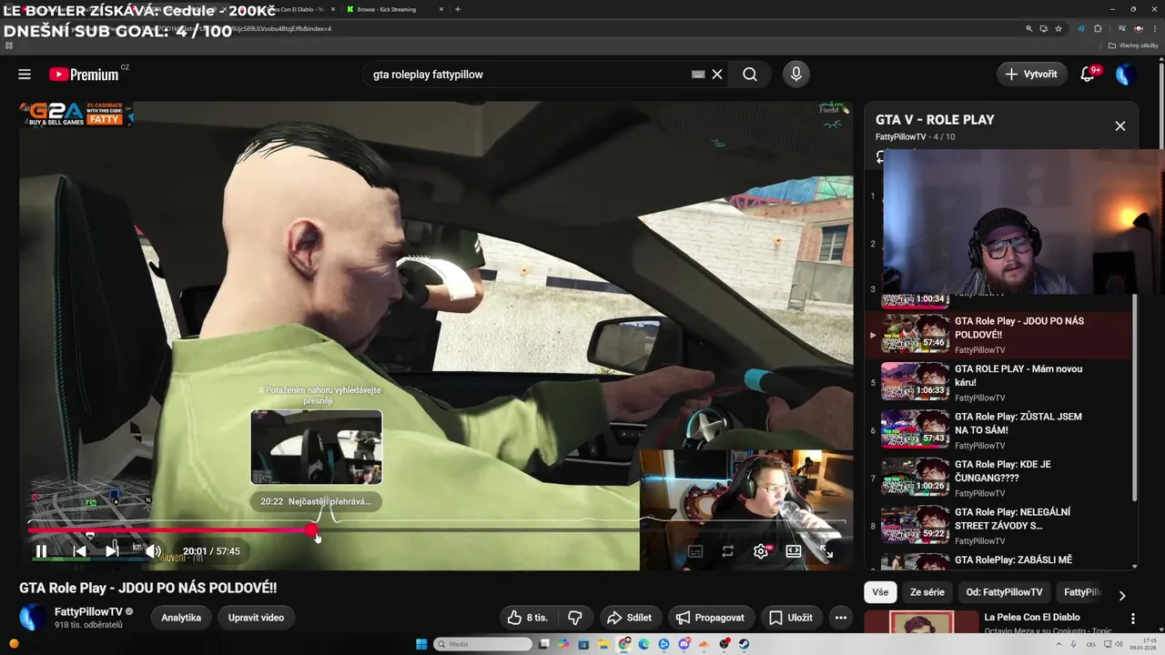The width and height of the screenshot is (1165, 655).
Task: Open Steam from the taskbar
Action: [744, 644]
